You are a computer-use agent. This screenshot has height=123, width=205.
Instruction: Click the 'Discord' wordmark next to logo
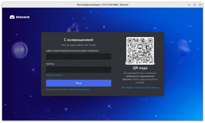click(23, 17)
